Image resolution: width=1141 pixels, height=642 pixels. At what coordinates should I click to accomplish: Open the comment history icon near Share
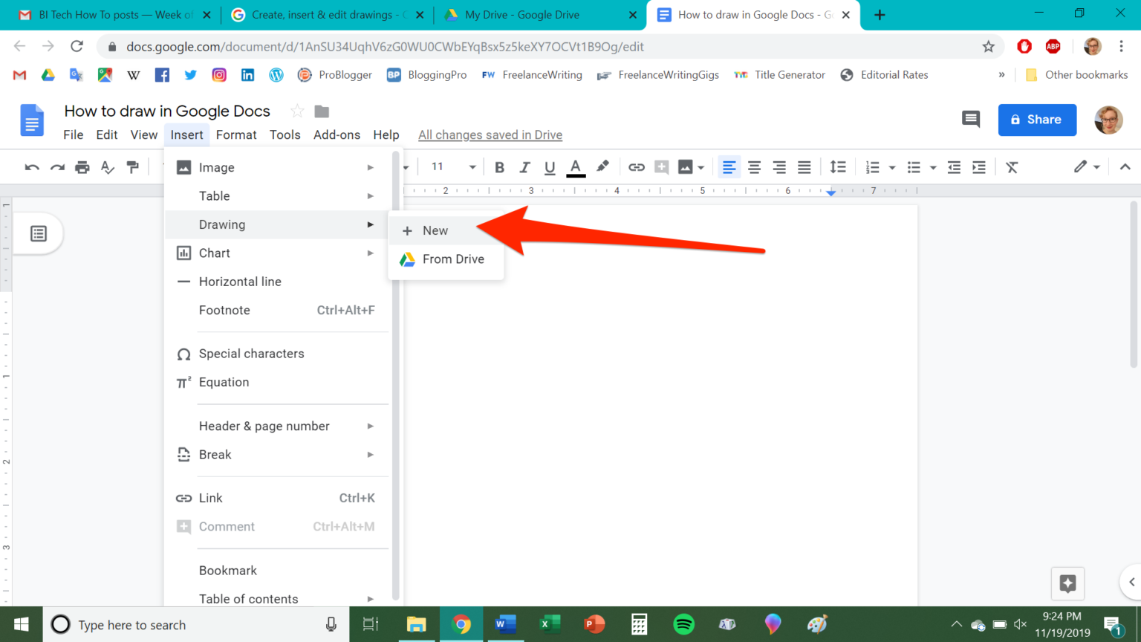(x=970, y=120)
